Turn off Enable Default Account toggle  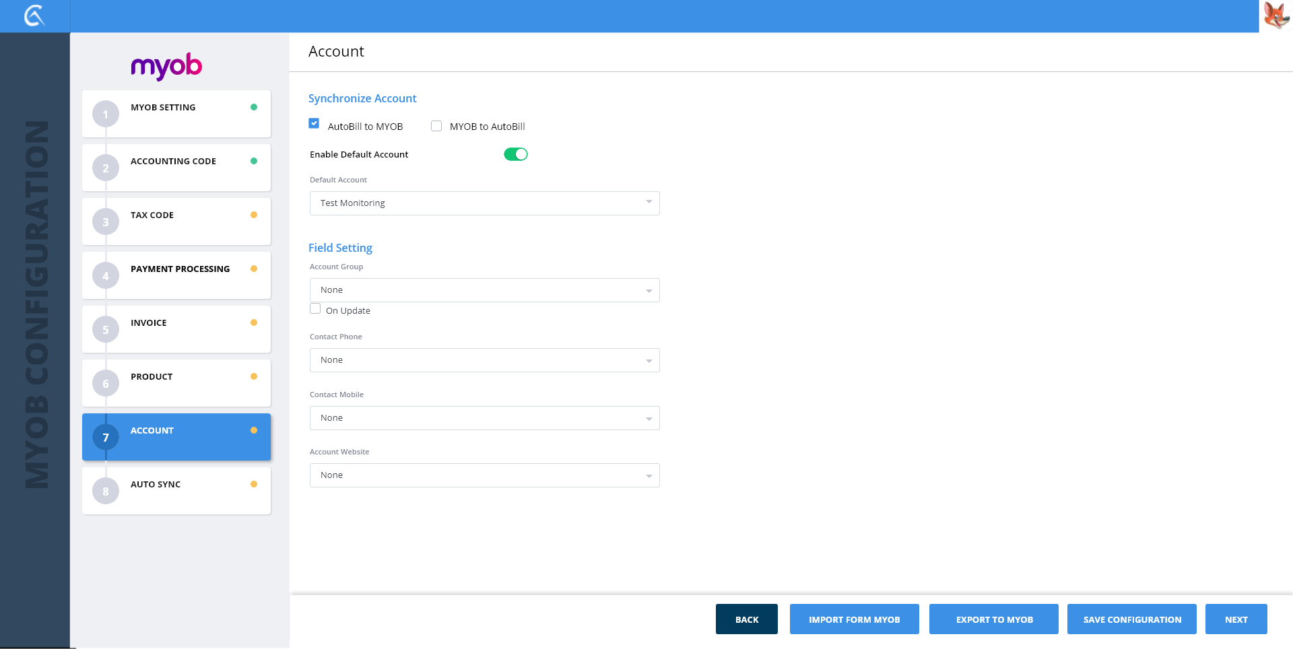click(x=515, y=154)
